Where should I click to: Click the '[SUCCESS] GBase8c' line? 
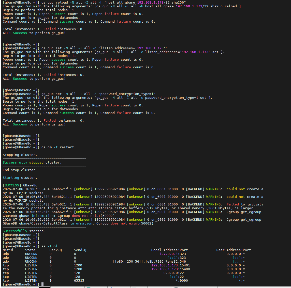20,185
